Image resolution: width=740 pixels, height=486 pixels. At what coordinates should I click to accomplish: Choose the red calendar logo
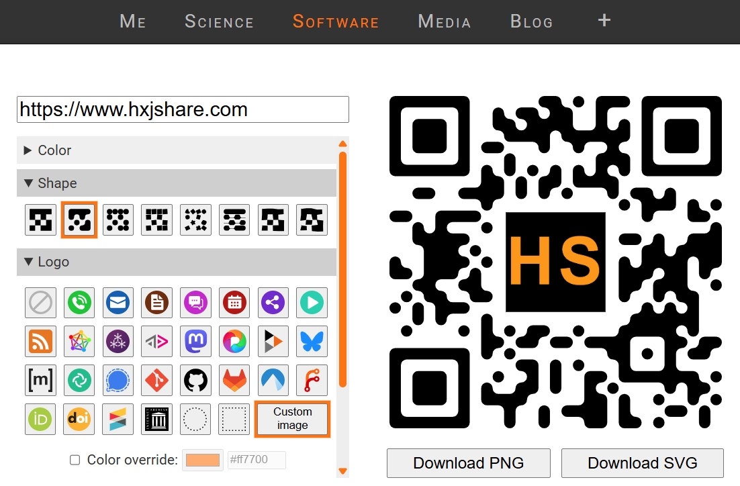click(x=234, y=303)
